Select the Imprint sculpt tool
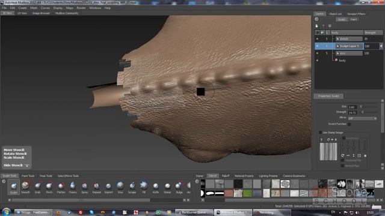 (x=108, y=187)
